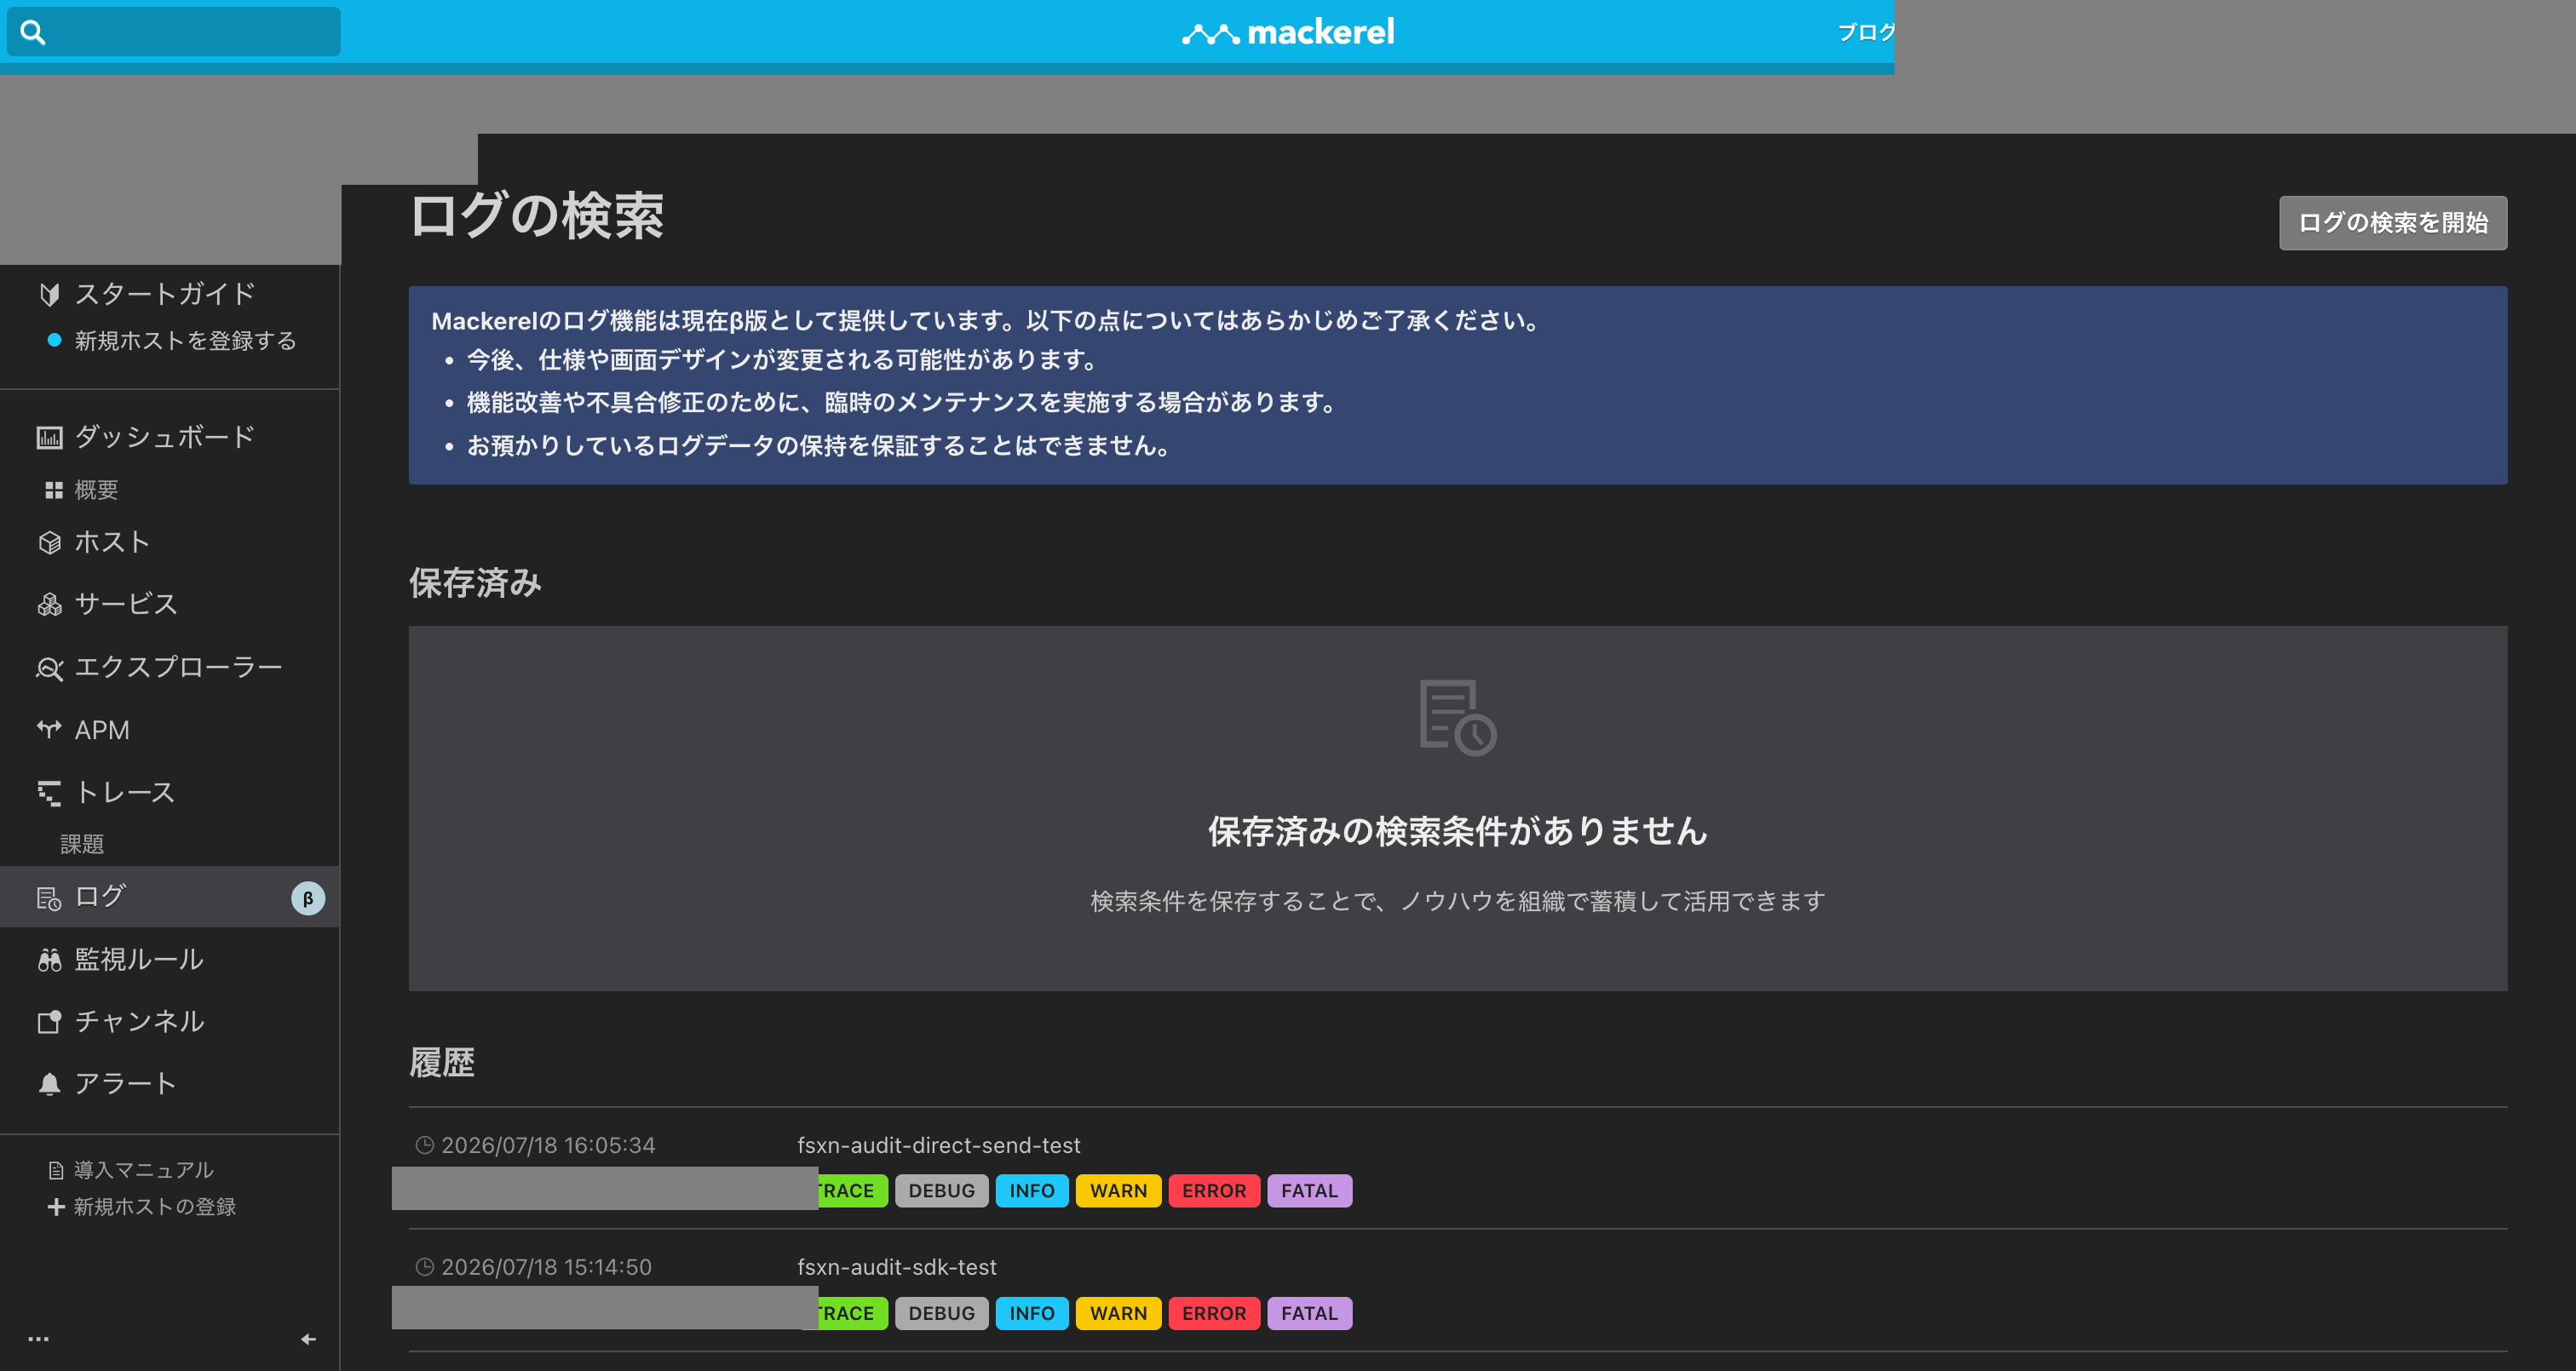Click the 監視ルール binoculars icon
Screen dimensions: 2576x1371
coord(49,960)
